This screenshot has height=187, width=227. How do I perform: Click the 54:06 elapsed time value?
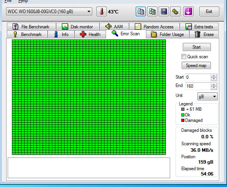pyautogui.click(x=207, y=174)
